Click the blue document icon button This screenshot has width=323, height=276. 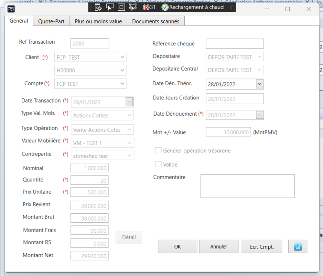pos(298,246)
